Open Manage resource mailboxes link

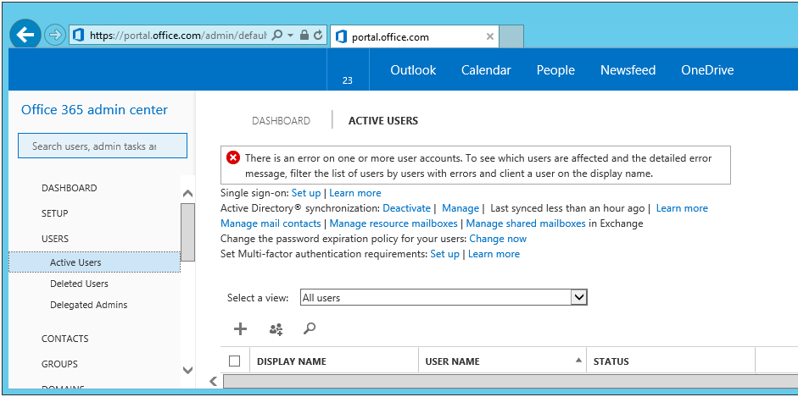[393, 223]
